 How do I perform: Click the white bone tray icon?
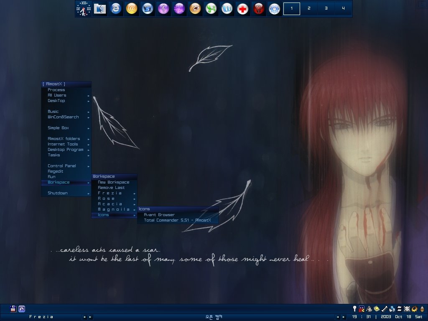385,309
